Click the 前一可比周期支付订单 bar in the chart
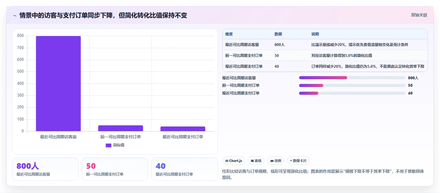440x193 pixels. coord(120,128)
